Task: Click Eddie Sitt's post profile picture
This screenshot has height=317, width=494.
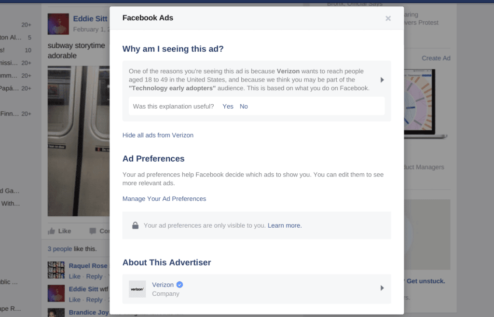Action: (x=58, y=24)
